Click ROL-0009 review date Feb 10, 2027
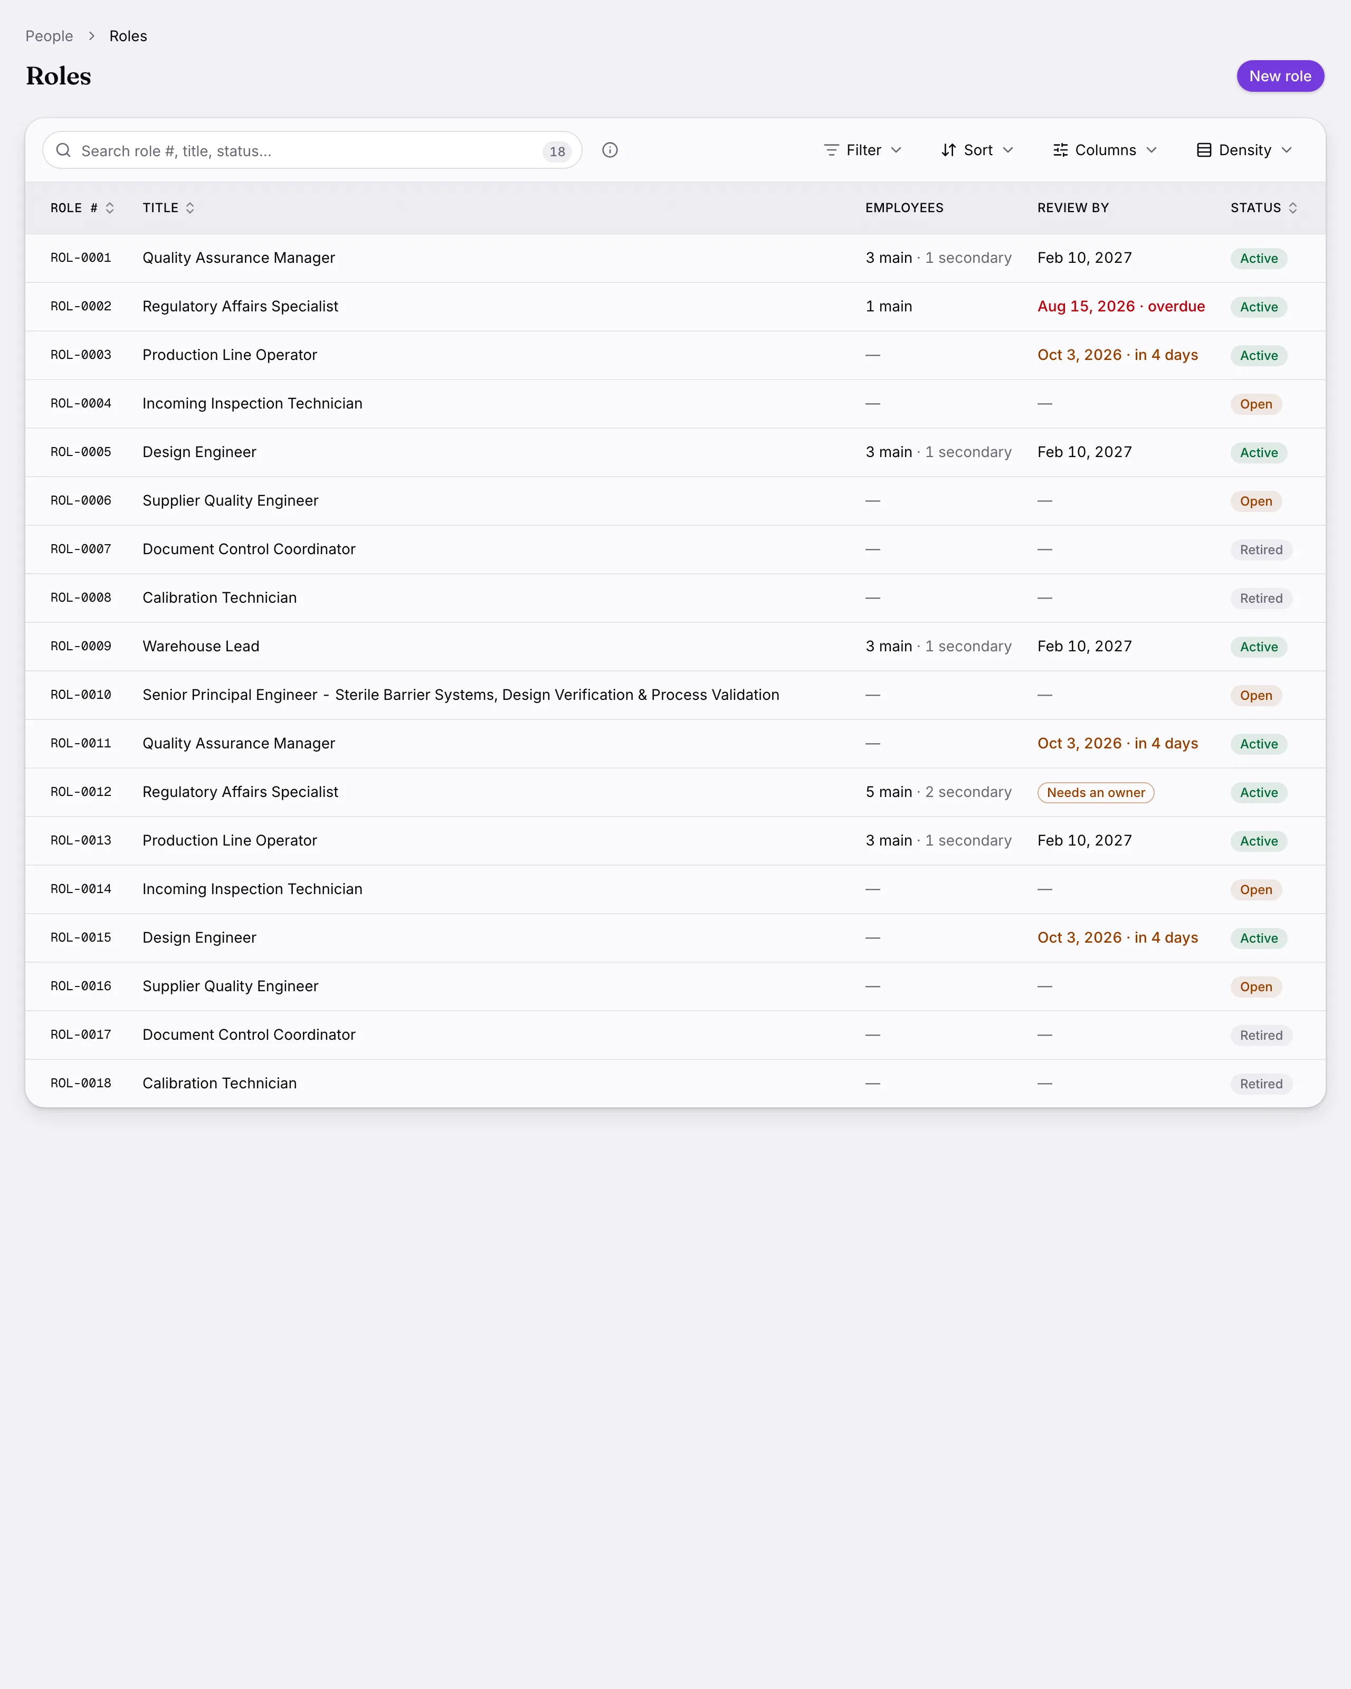The image size is (1351, 1689). point(1084,646)
